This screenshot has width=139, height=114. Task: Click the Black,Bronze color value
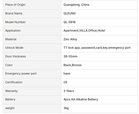(73, 65)
